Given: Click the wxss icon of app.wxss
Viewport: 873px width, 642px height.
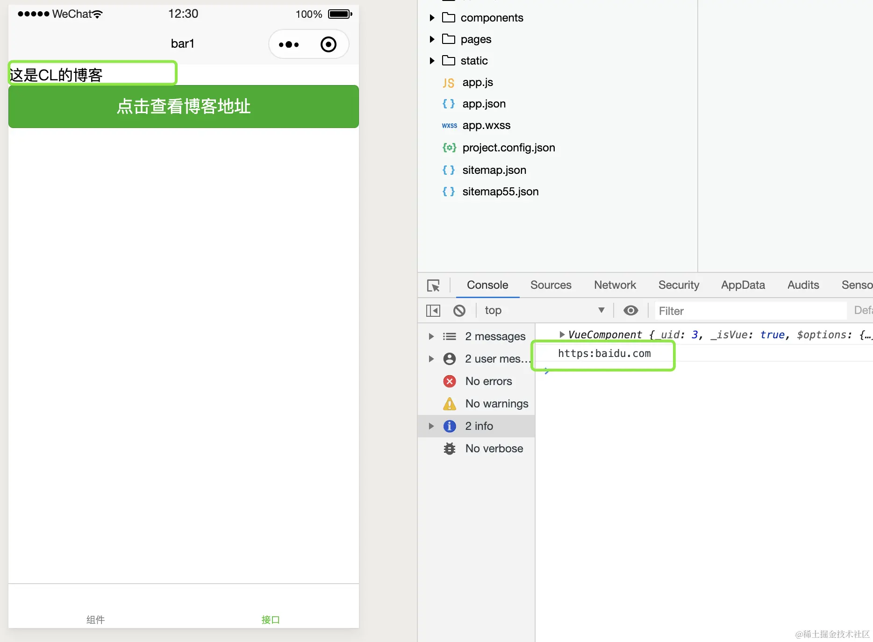Looking at the screenshot, I should point(449,126).
